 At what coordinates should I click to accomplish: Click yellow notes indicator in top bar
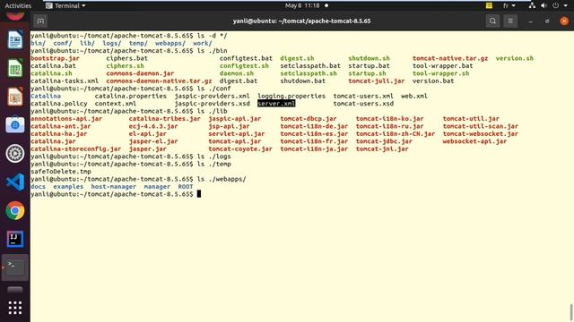[489, 5]
